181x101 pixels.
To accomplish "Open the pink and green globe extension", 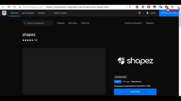I will click(161, 7).
